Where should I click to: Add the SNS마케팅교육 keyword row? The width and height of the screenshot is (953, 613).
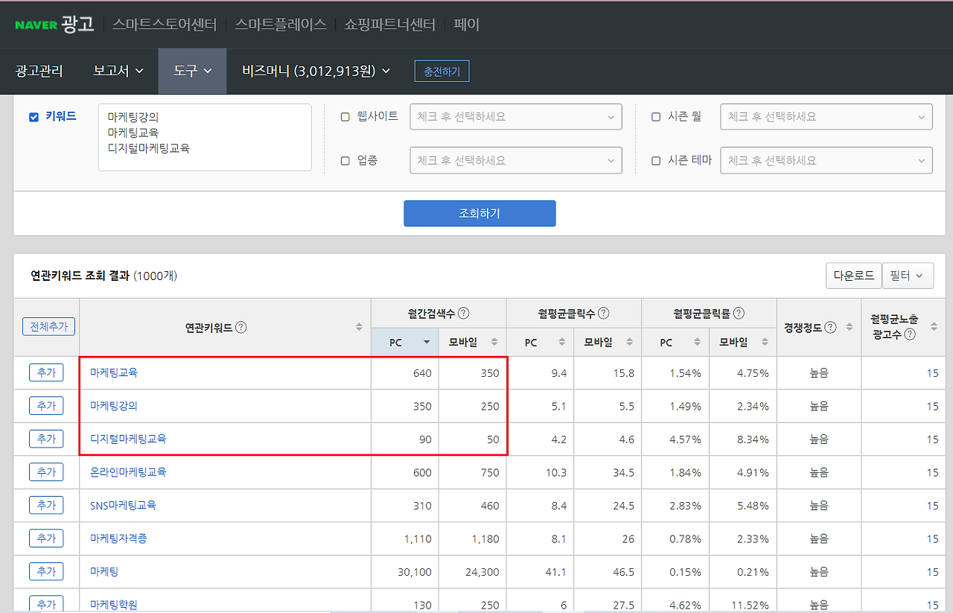[46, 505]
